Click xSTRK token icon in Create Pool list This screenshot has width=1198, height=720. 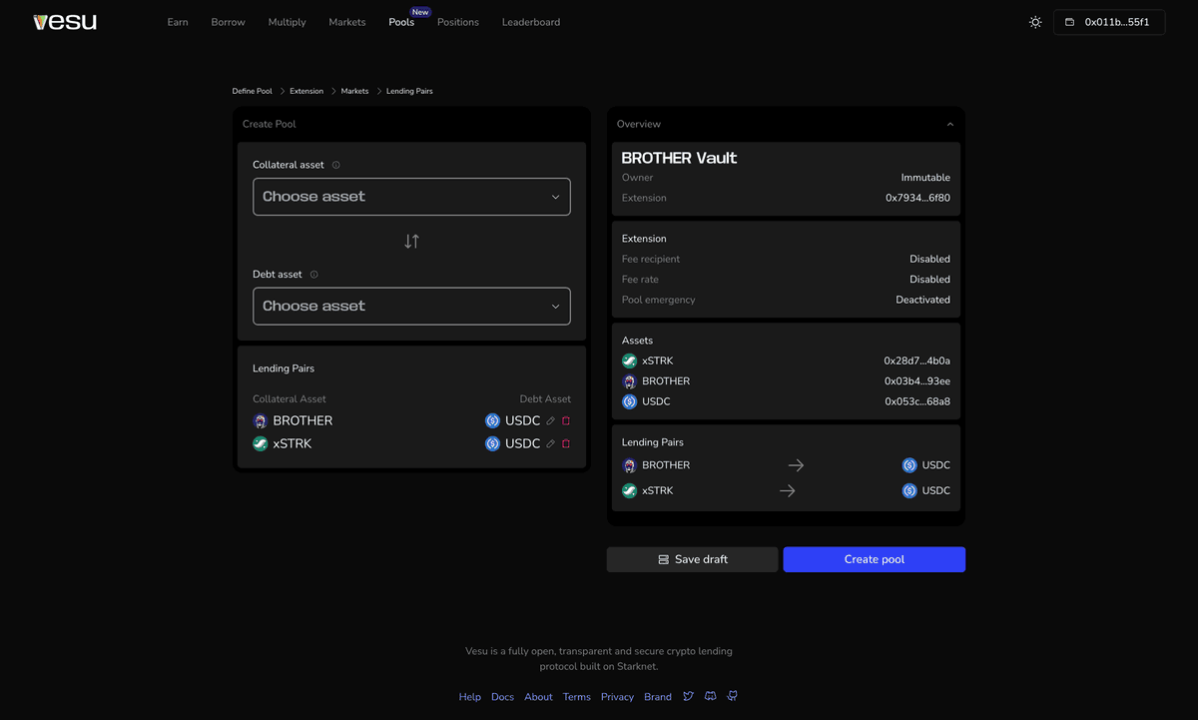click(x=261, y=443)
